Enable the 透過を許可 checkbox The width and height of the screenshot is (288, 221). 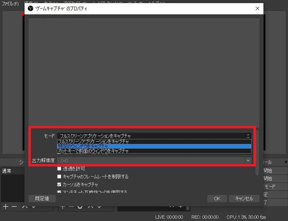pyautogui.click(x=59, y=169)
